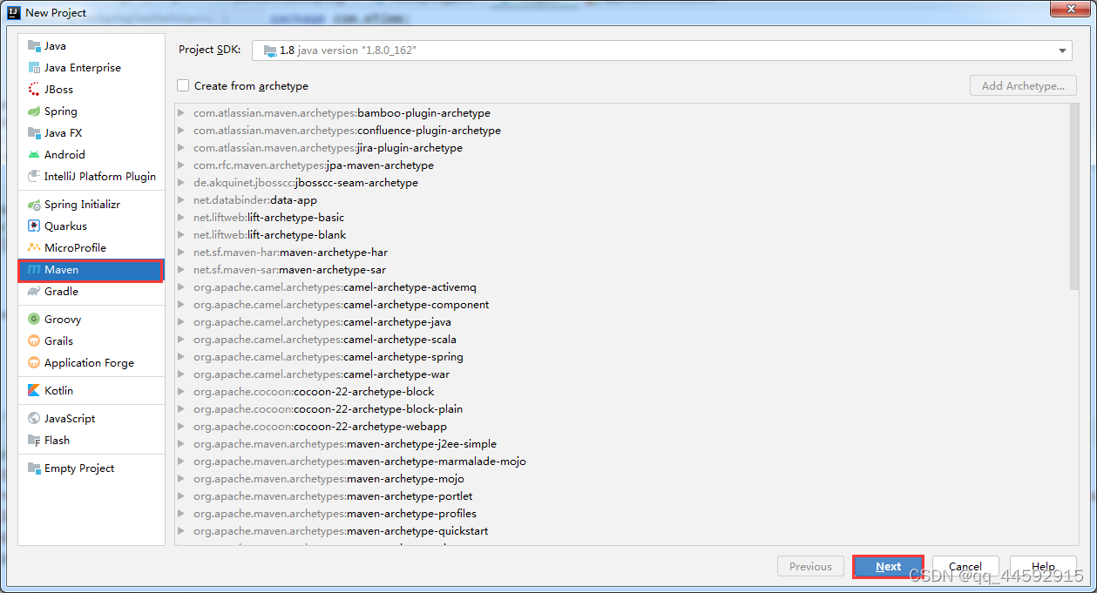Expand jira-plugin-archetype node
This screenshot has height=593, width=1097.
[181, 148]
